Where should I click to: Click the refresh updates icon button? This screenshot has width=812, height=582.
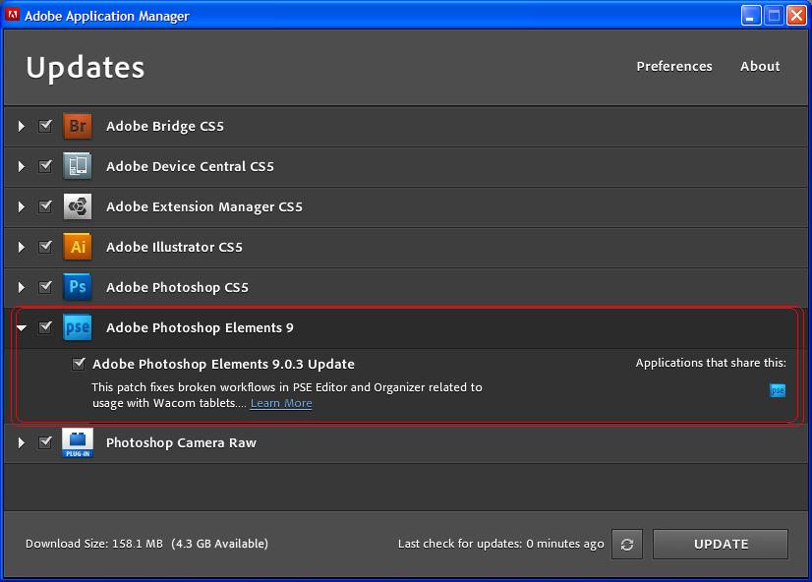tap(627, 544)
